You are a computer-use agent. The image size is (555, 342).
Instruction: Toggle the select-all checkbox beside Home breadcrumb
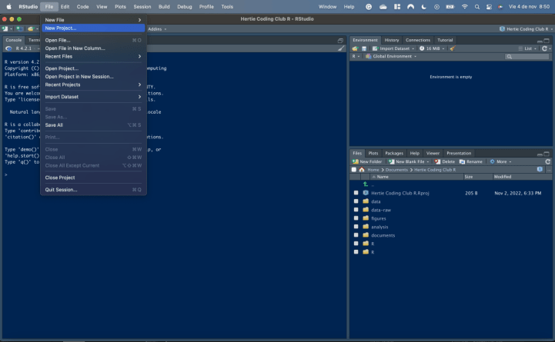tap(353, 170)
